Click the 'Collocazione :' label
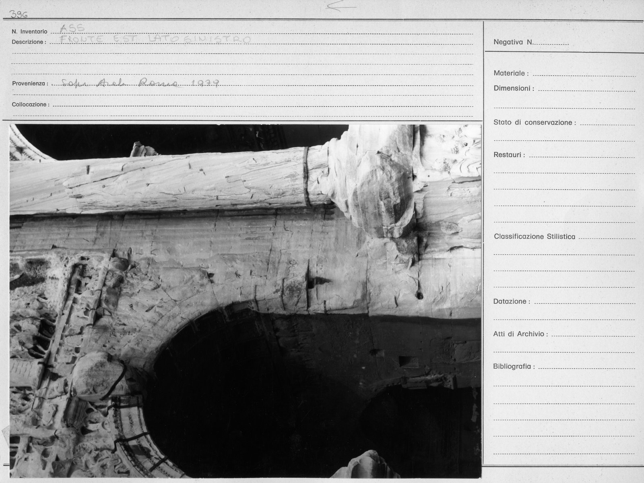 point(31,104)
